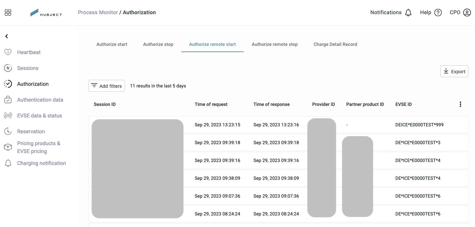This screenshot has height=227, width=475.
Task: Click response time Sep 29, 2023 09:07:36
Action: point(276,196)
